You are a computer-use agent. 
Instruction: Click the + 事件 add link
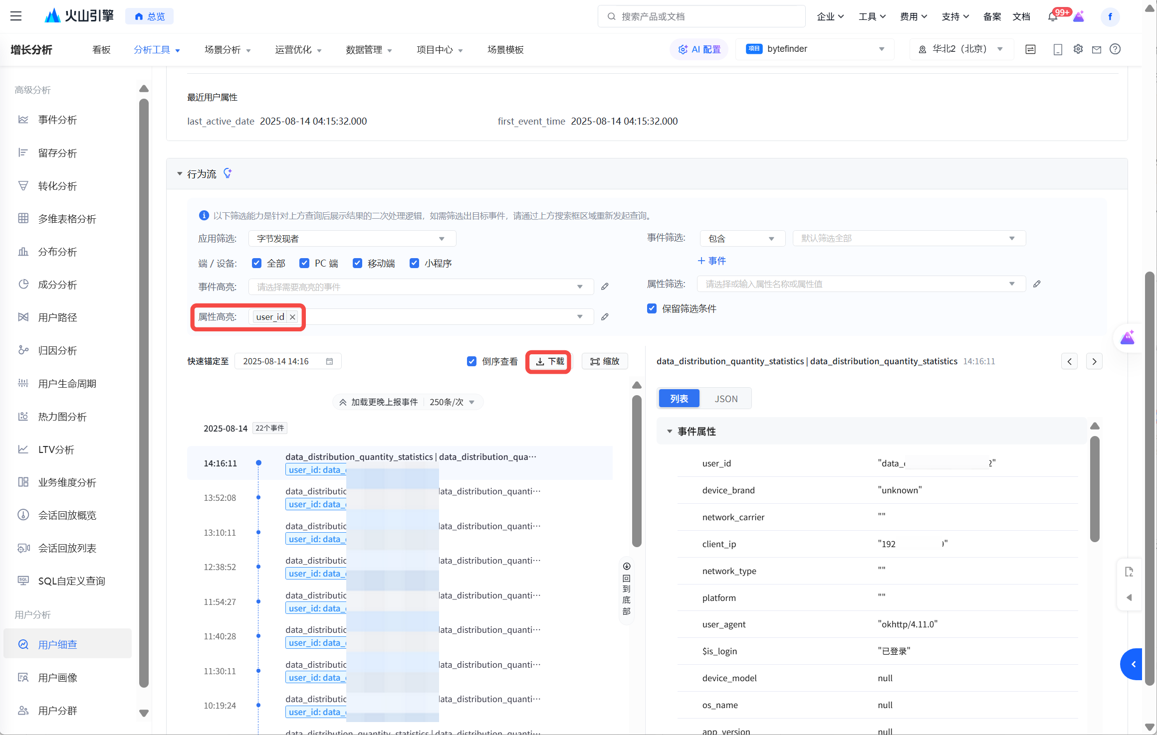tap(711, 261)
